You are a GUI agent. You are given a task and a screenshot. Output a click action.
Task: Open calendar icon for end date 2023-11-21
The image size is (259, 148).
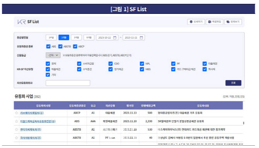tap(141, 37)
